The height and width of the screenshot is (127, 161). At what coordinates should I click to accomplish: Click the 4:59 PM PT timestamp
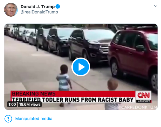pyautogui.click(x=144, y=101)
